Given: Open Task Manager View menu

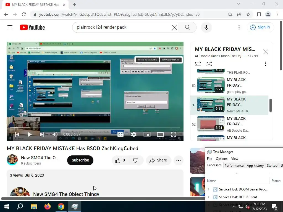Looking at the screenshot, I should tap(235, 159).
